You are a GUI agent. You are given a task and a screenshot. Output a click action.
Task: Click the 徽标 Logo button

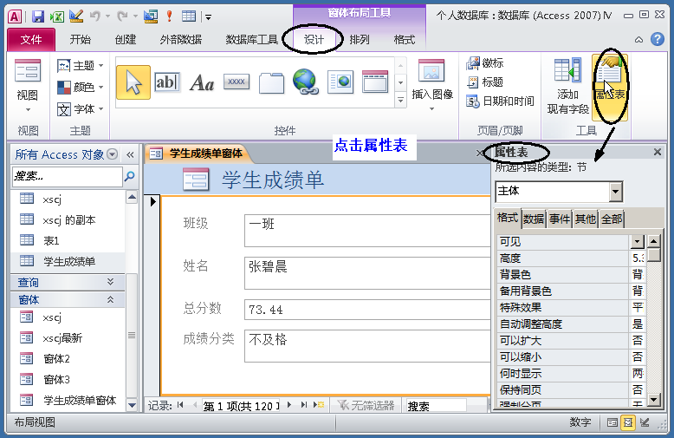coord(485,63)
